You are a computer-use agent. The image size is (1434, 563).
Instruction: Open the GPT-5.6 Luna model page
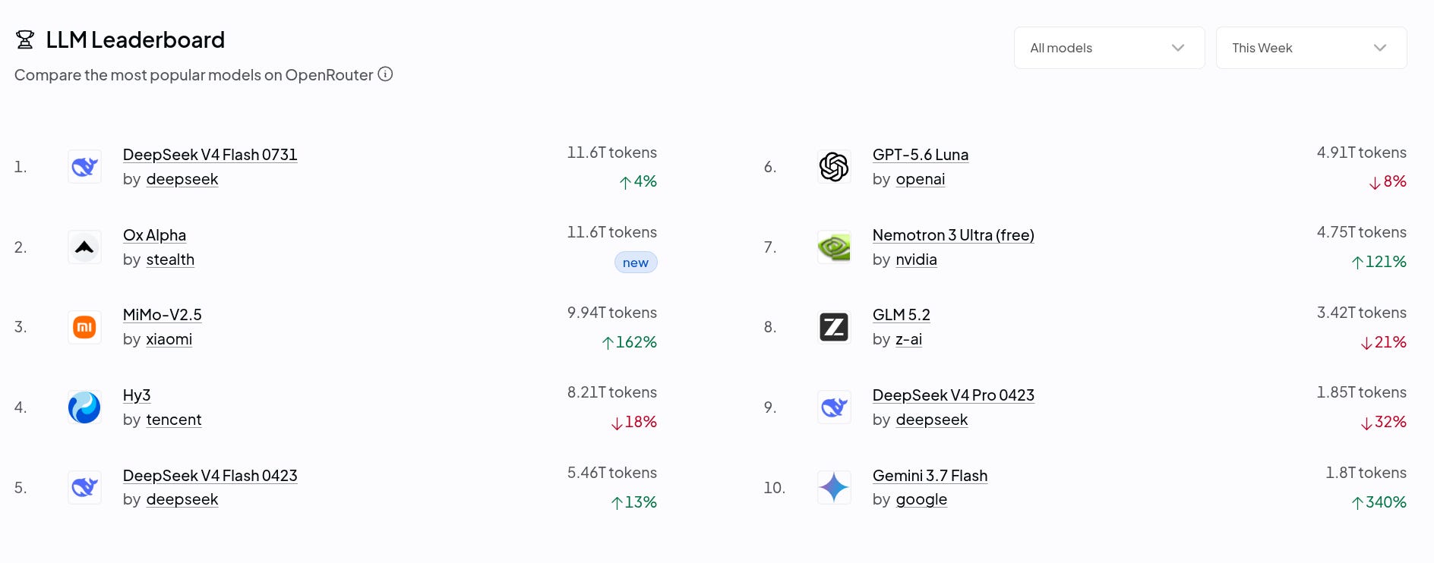click(921, 155)
